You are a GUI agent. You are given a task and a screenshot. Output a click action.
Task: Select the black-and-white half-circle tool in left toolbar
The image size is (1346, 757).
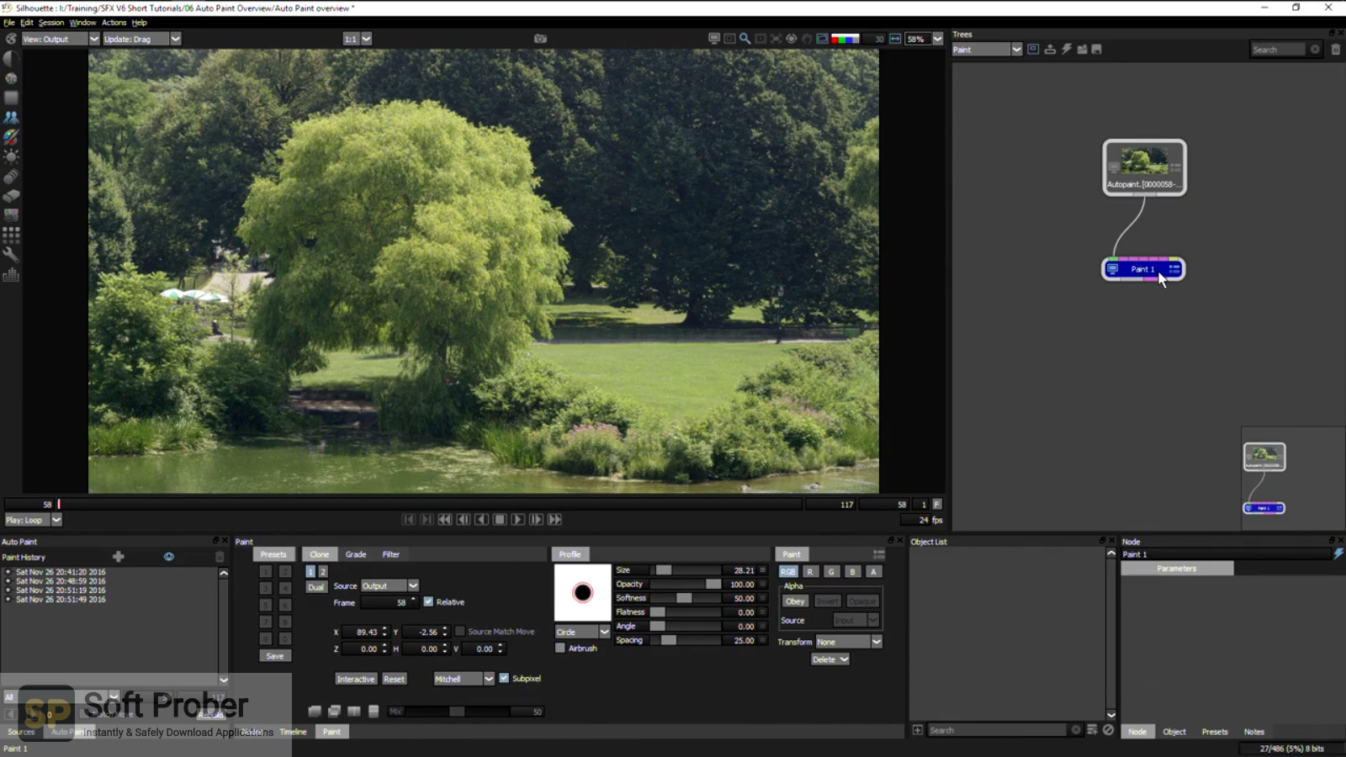click(x=11, y=58)
